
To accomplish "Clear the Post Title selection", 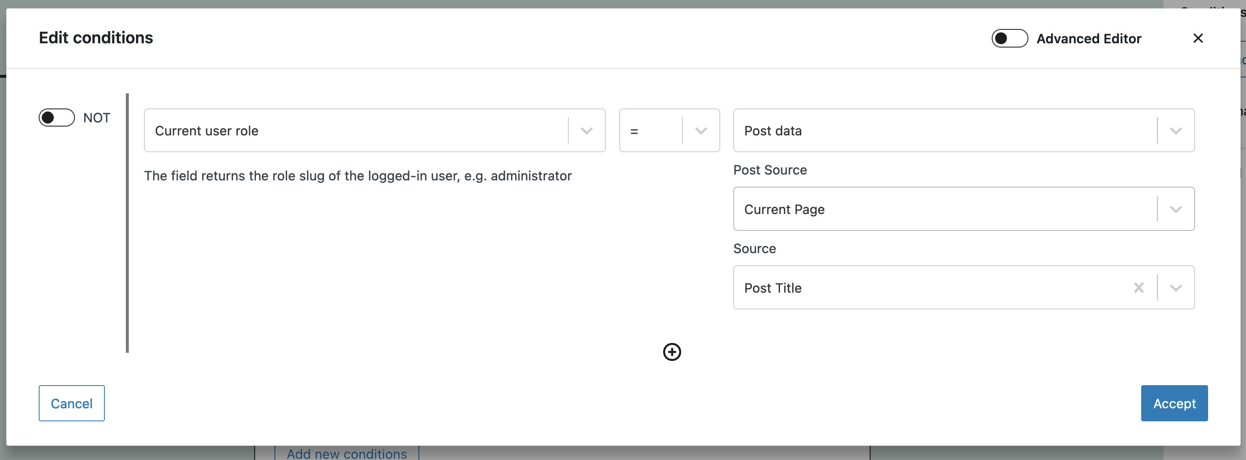I will (1139, 288).
